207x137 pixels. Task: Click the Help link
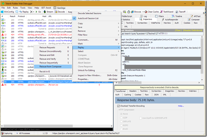(x=181, y=106)
